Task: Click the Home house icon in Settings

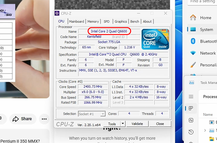Action: pos(193,18)
